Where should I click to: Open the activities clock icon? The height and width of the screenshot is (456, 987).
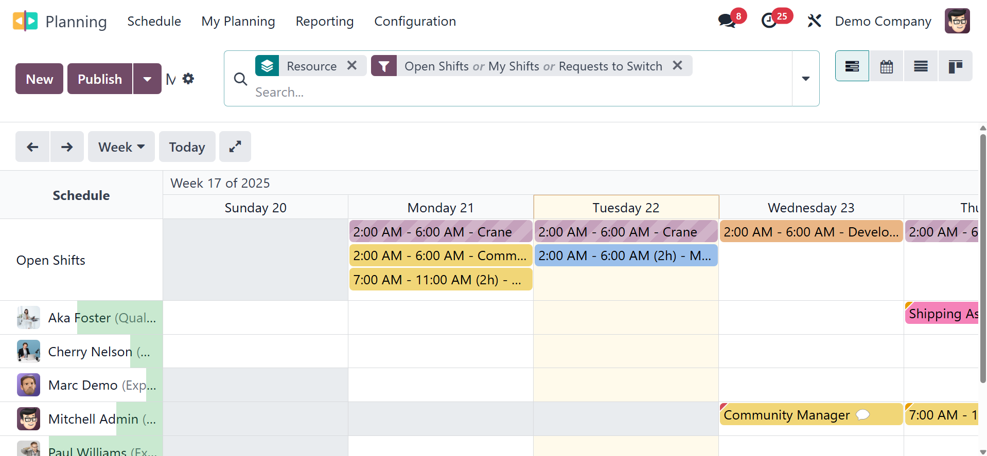[x=769, y=21]
